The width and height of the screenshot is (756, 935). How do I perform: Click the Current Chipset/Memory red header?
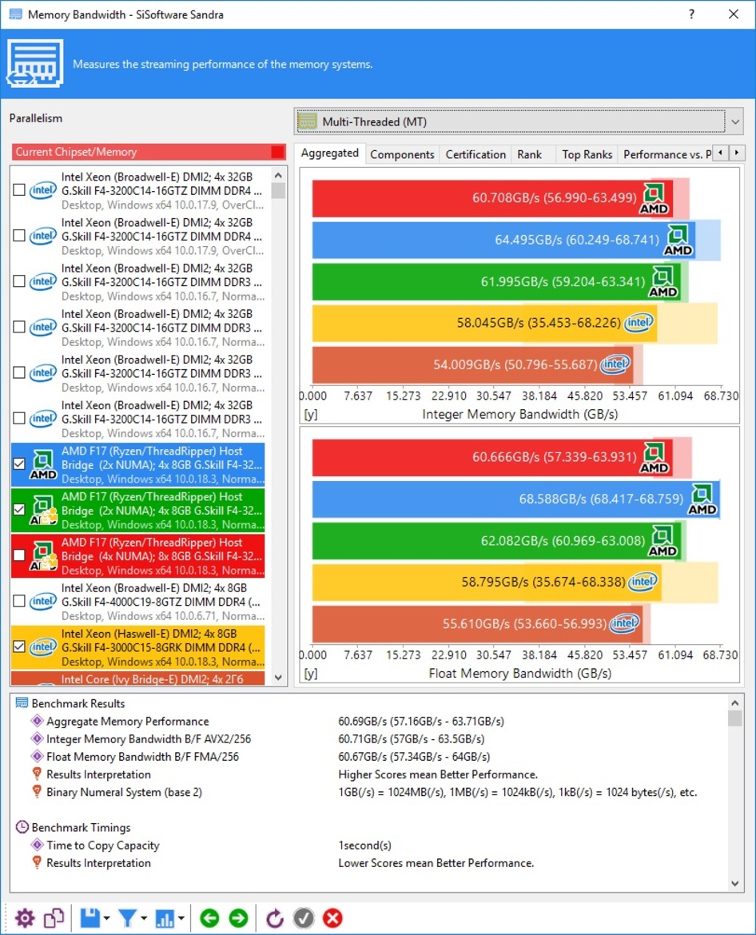pyautogui.click(x=149, y=152)
